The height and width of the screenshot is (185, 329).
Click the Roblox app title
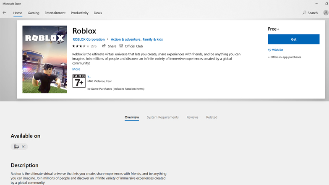84,31
